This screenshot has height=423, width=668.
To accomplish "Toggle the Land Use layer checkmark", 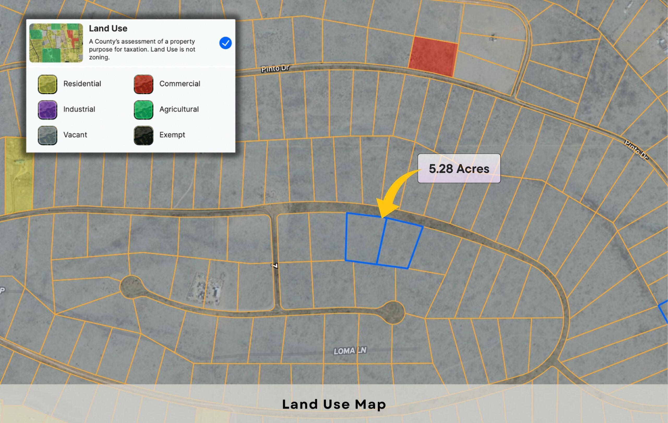I will 225,43.
